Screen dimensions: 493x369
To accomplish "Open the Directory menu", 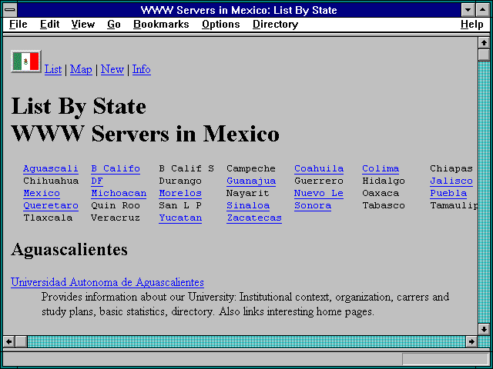I will coord(276,24).
